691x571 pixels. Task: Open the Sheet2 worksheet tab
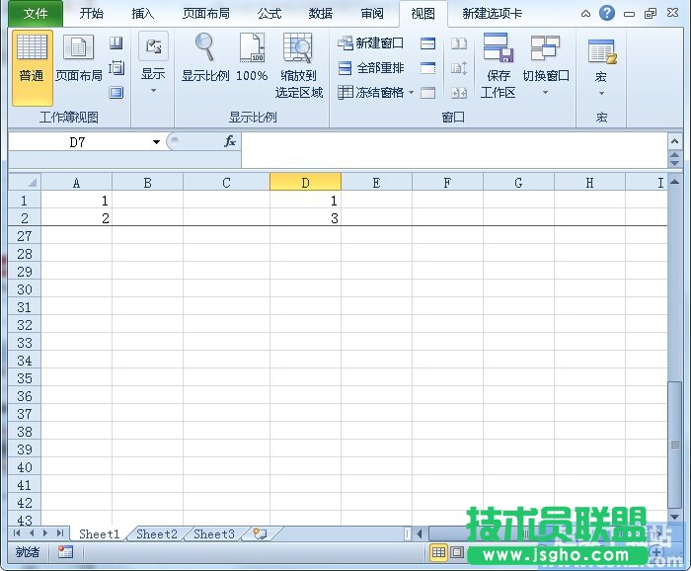[156, 534]
